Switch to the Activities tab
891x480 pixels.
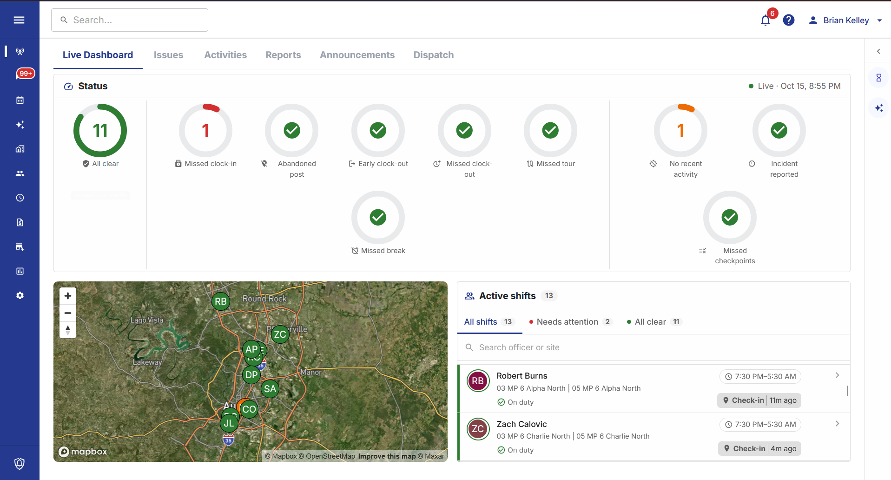(x=226, y=55)
